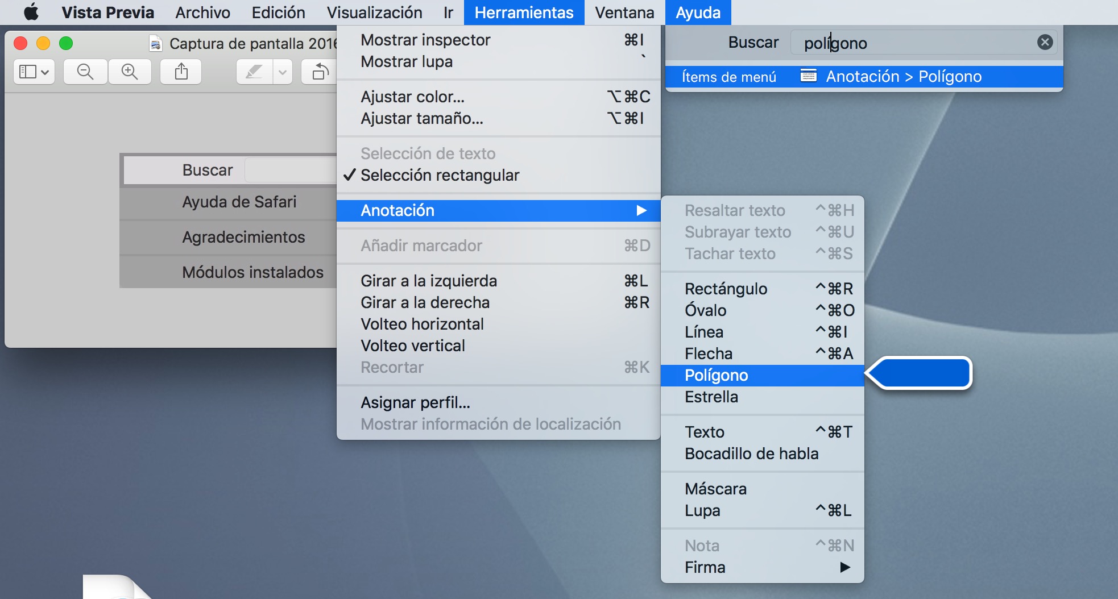Click the Vista Previa app menu

point(108,13)
